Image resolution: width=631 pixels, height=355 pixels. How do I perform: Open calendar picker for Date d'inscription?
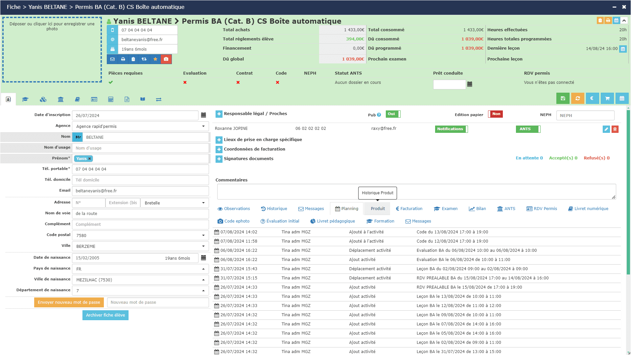click(203, 115)
